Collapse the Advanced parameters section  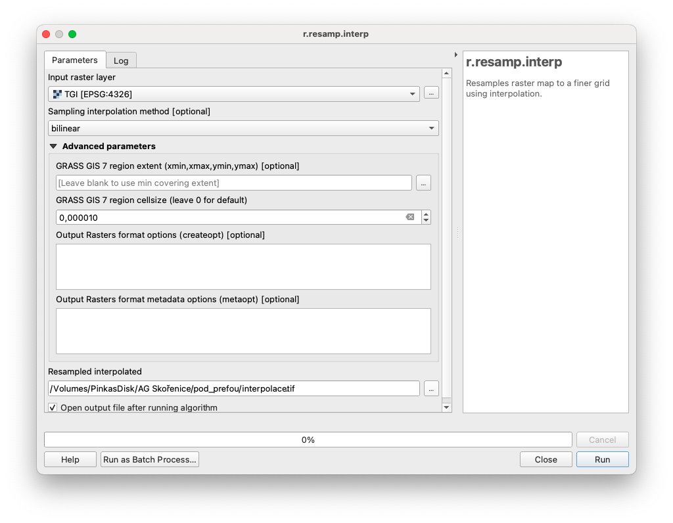coord(54,147)
